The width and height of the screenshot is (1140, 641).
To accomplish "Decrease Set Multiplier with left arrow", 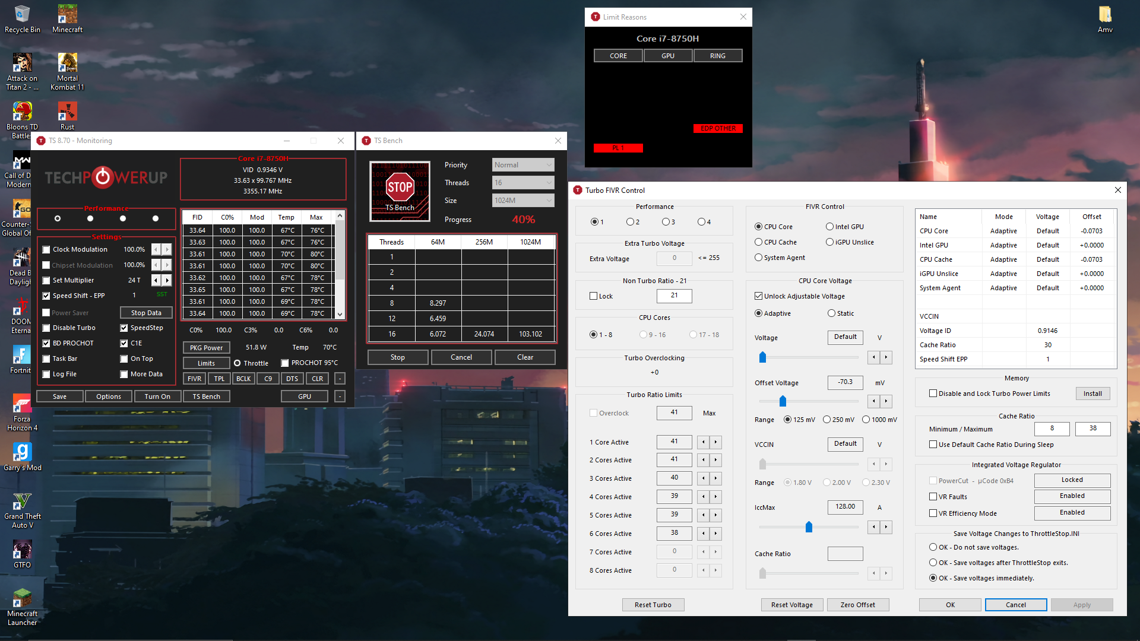I will [156, 280].
